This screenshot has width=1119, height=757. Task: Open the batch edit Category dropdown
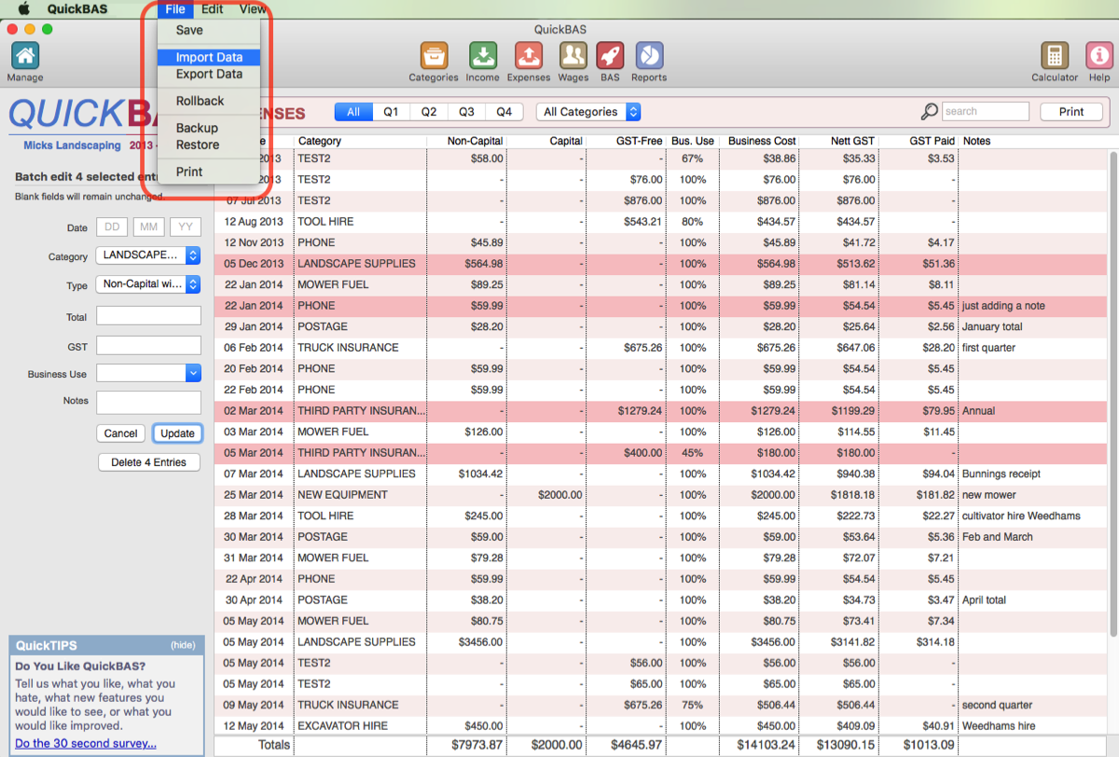click(x=148, y=255)
